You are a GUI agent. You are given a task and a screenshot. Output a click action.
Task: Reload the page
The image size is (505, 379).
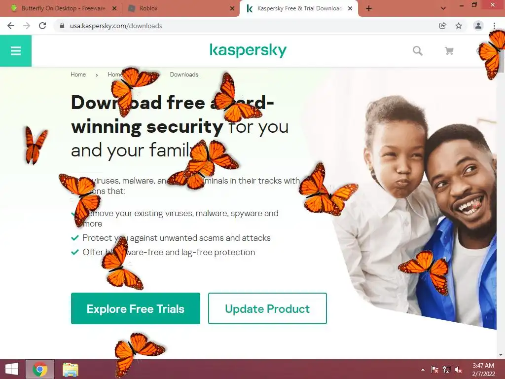click(x=42, y=26)
